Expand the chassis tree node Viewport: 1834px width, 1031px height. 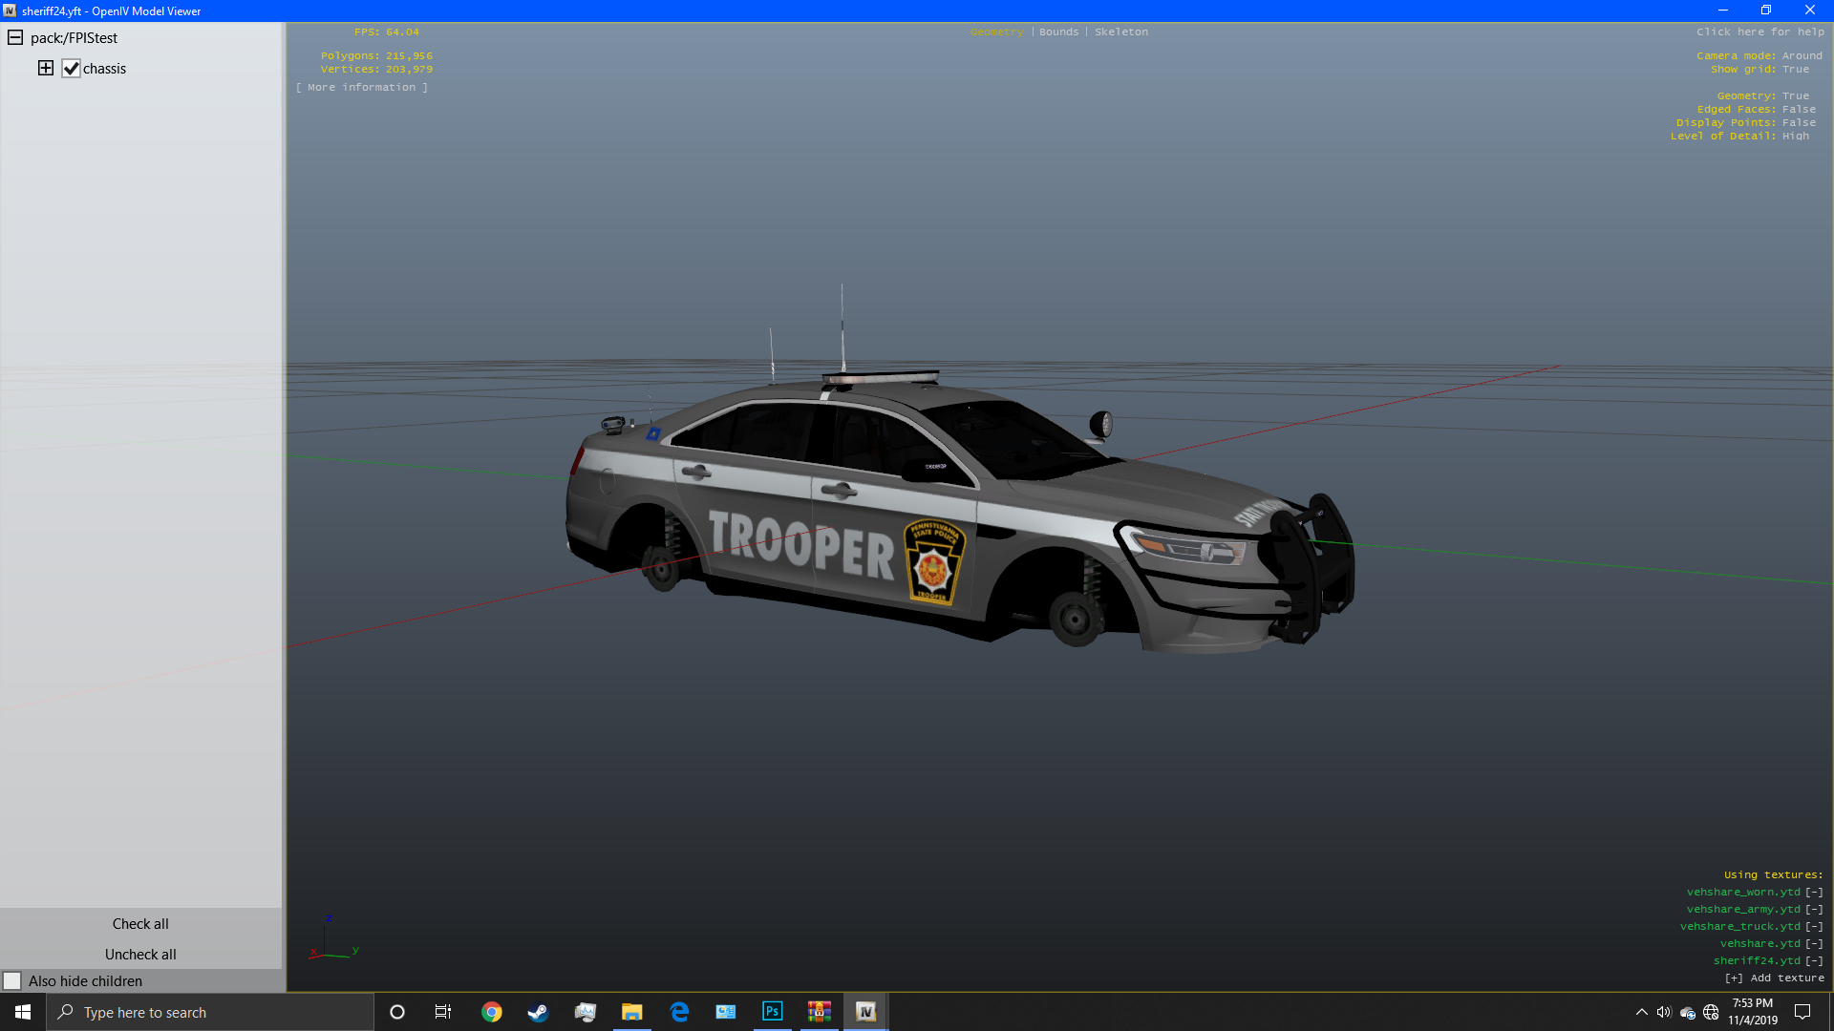[45, 68]
